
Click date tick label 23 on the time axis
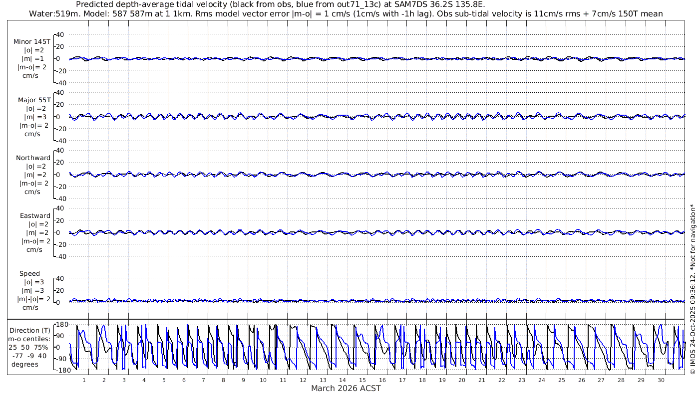(522, 380)
